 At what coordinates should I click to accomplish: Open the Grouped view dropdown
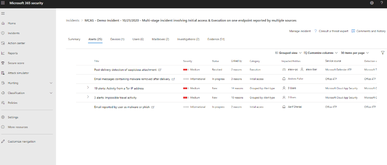pyautogui.click(x=288, y=53)
